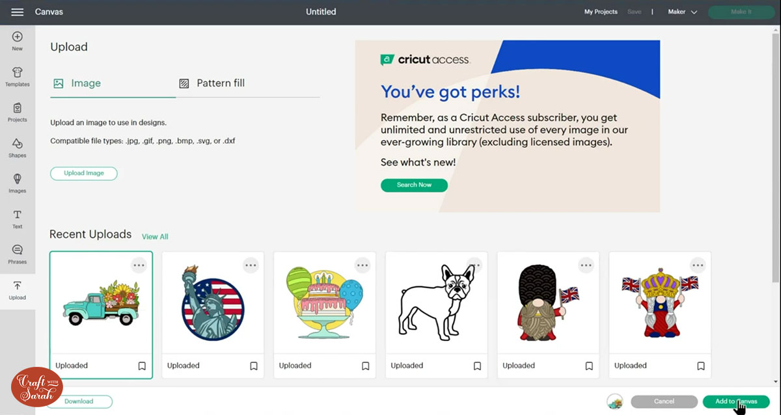Open the Phrases panel
This screenshot has width=781, height=415.
pyautogui.click(x=18, y=253)
